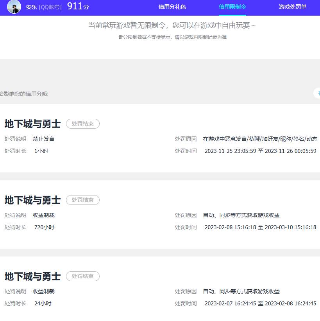
Task: Open the 游戏处罚单 tab
Action: tap(293, 7)
